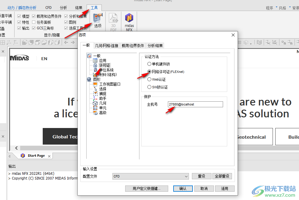Click the Z-axis coordinate toolbar icon
This screenshot has height=200, width=299.
(9, 42)
